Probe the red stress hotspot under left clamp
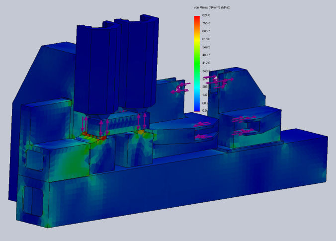Screen dimensions: 336x241 tap(93, 135)
